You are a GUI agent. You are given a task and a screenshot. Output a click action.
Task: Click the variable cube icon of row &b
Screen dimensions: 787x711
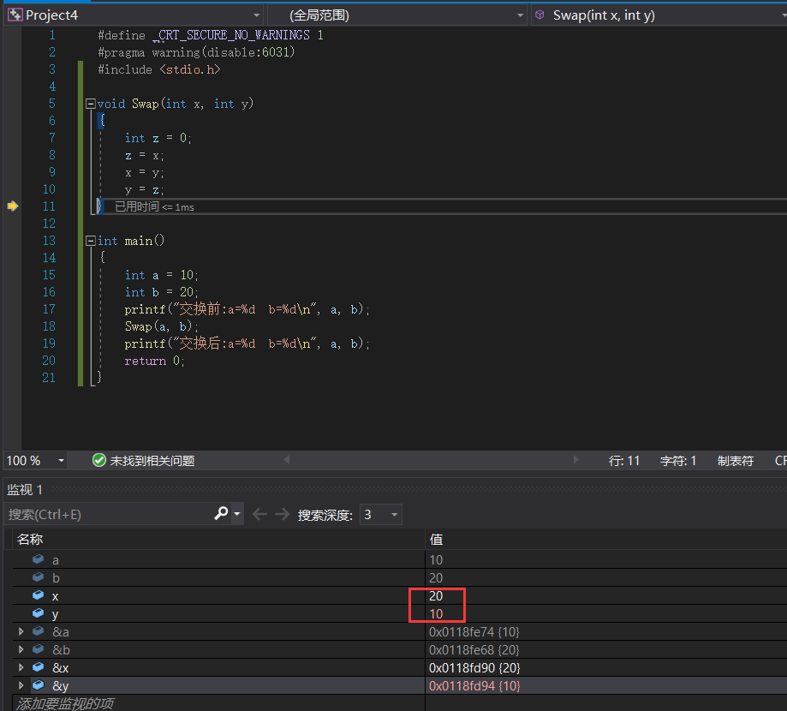(x=39, y=649)
